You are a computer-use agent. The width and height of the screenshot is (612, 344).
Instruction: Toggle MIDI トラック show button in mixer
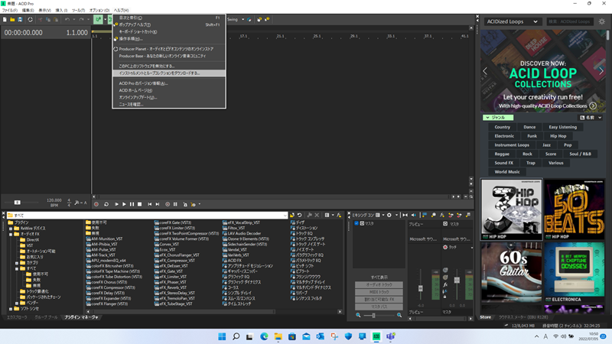(379, 292)
